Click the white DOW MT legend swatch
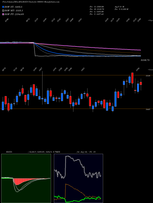Image resolution: width=153 pixels, height=203 pixels. (x=3, y=11)
